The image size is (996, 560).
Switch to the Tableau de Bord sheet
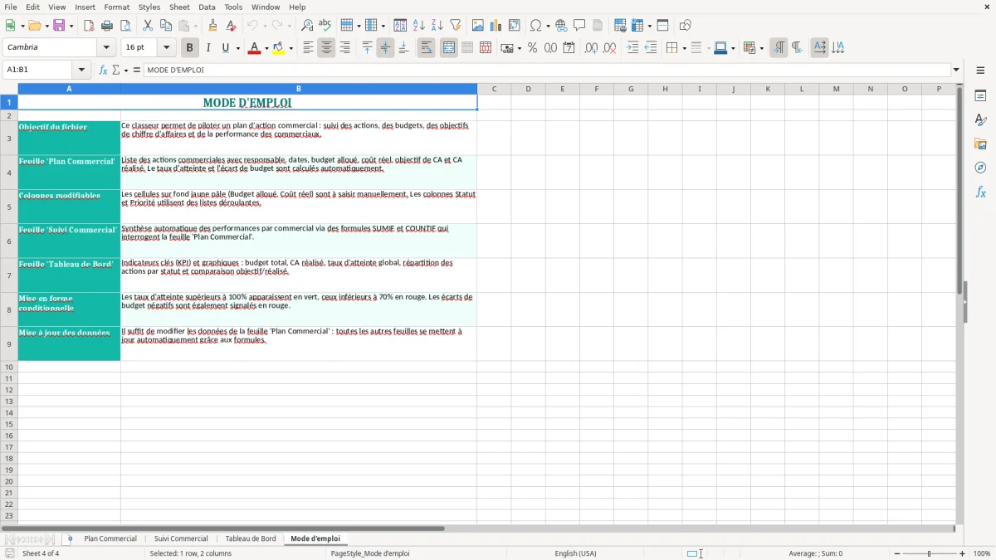(x=251, y=539)
